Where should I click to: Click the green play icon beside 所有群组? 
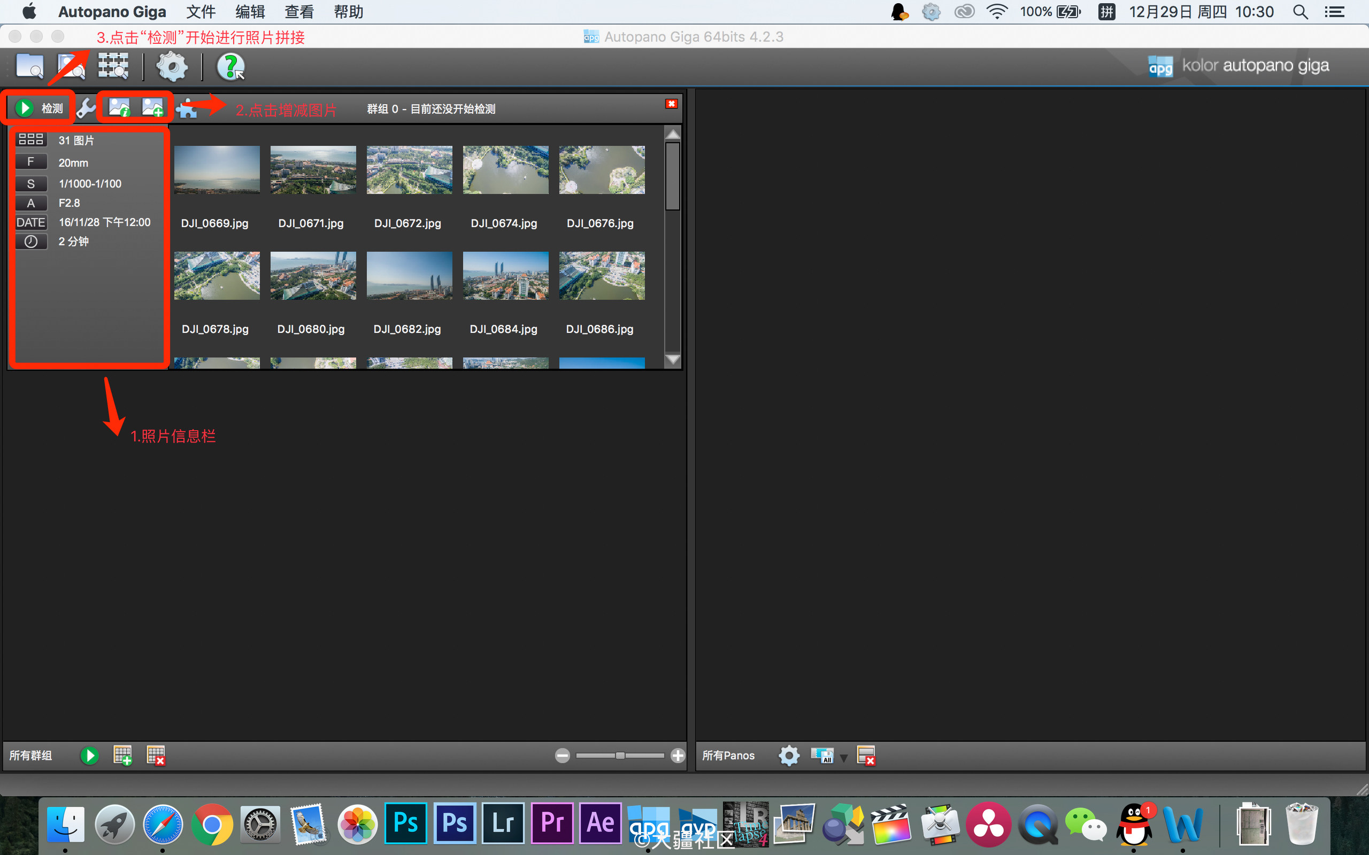point(89,756)
